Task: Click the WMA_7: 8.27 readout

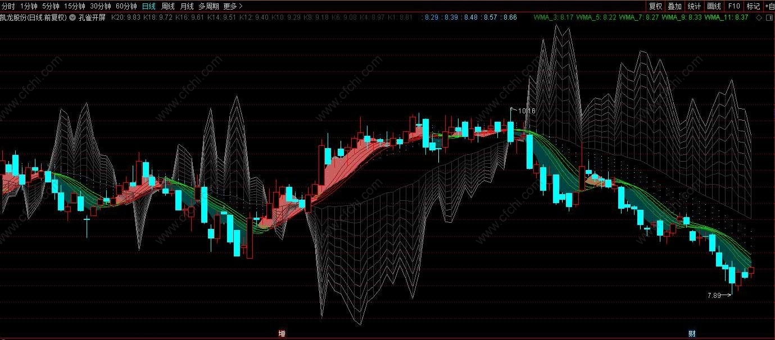Action: tap(639, 17)
